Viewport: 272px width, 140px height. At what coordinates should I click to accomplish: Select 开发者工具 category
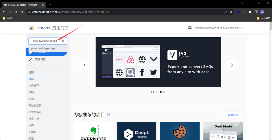pos(35,106)
